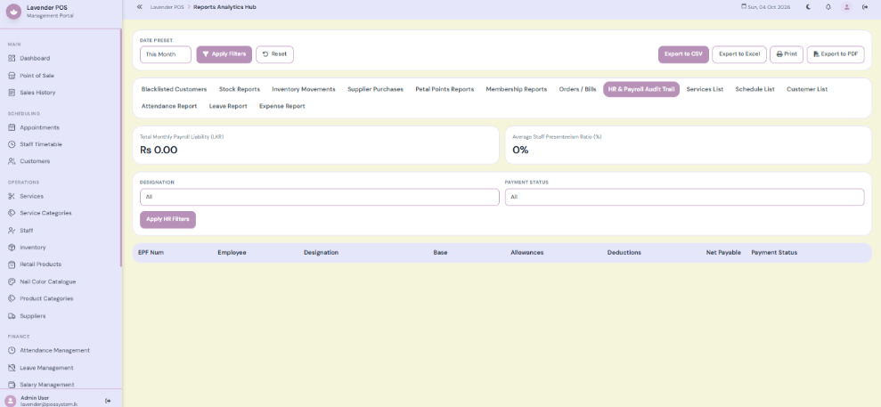Viewport: 881px width, 407px height.
Task: Click the Attendance Management clock icon
Action: (x=12, y=350)
